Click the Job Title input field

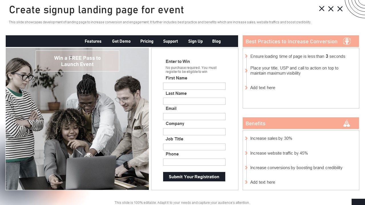pyautogui.click(x=194, y=147)
